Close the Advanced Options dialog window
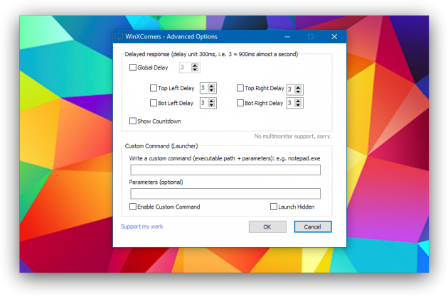This screenshot has height=296, width=448. tap(334, 37)
